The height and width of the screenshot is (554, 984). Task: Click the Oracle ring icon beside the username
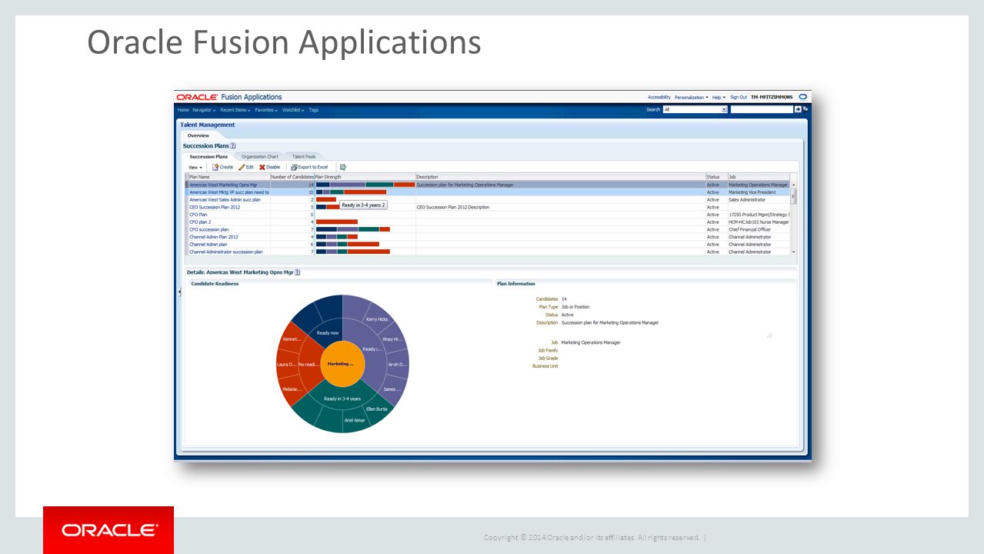tap(803, 97)
